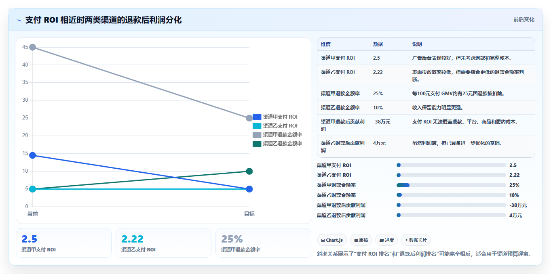This screenshot has height=274, width=551.
Task: Click the y-axis label 45
Action: (x=25, y=47)
